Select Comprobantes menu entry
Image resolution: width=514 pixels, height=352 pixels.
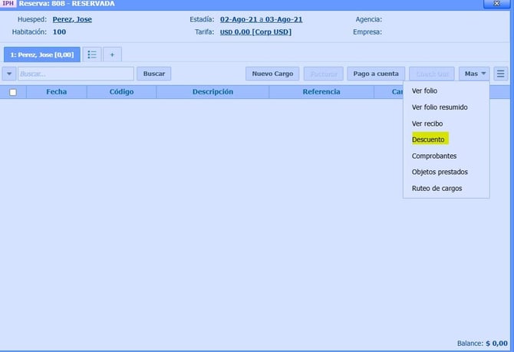434,156
